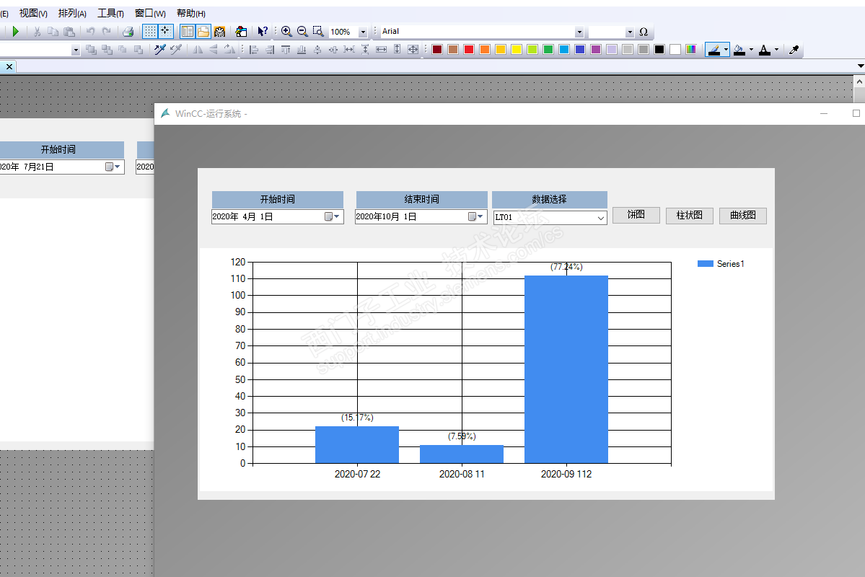Click the color eyedropper tool
Screen dimensions: 865x577
[794, 50]
